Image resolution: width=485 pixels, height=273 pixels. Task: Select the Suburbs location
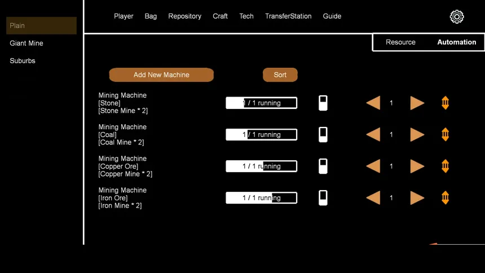[22, 61]
